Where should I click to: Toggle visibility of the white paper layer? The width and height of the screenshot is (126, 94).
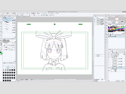click(x=109, y=70)
